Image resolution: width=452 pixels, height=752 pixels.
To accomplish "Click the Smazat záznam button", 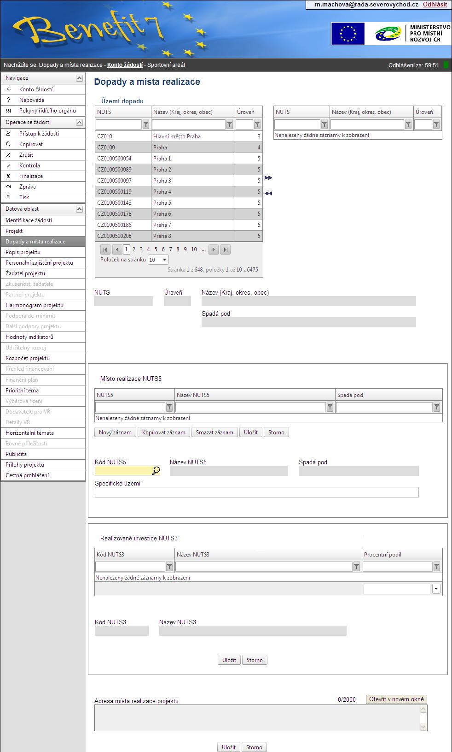I will [x=214, y=432].
